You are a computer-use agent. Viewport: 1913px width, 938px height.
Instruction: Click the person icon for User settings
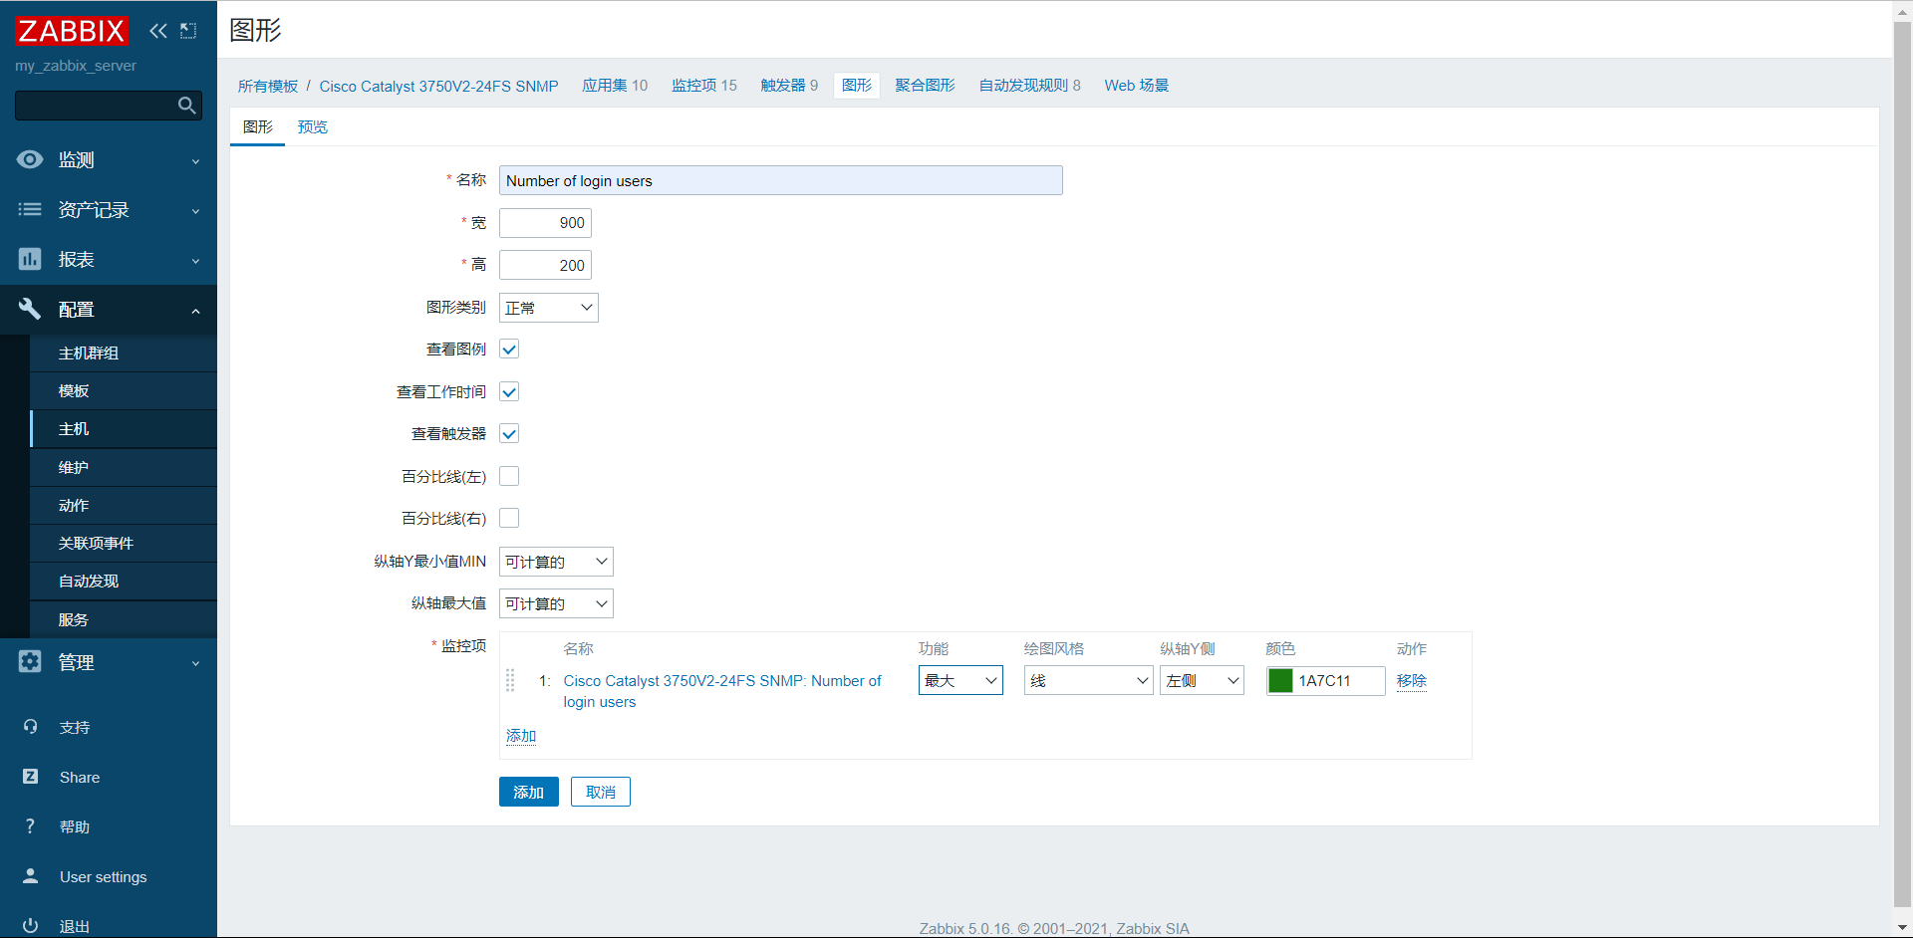(30, 876)
